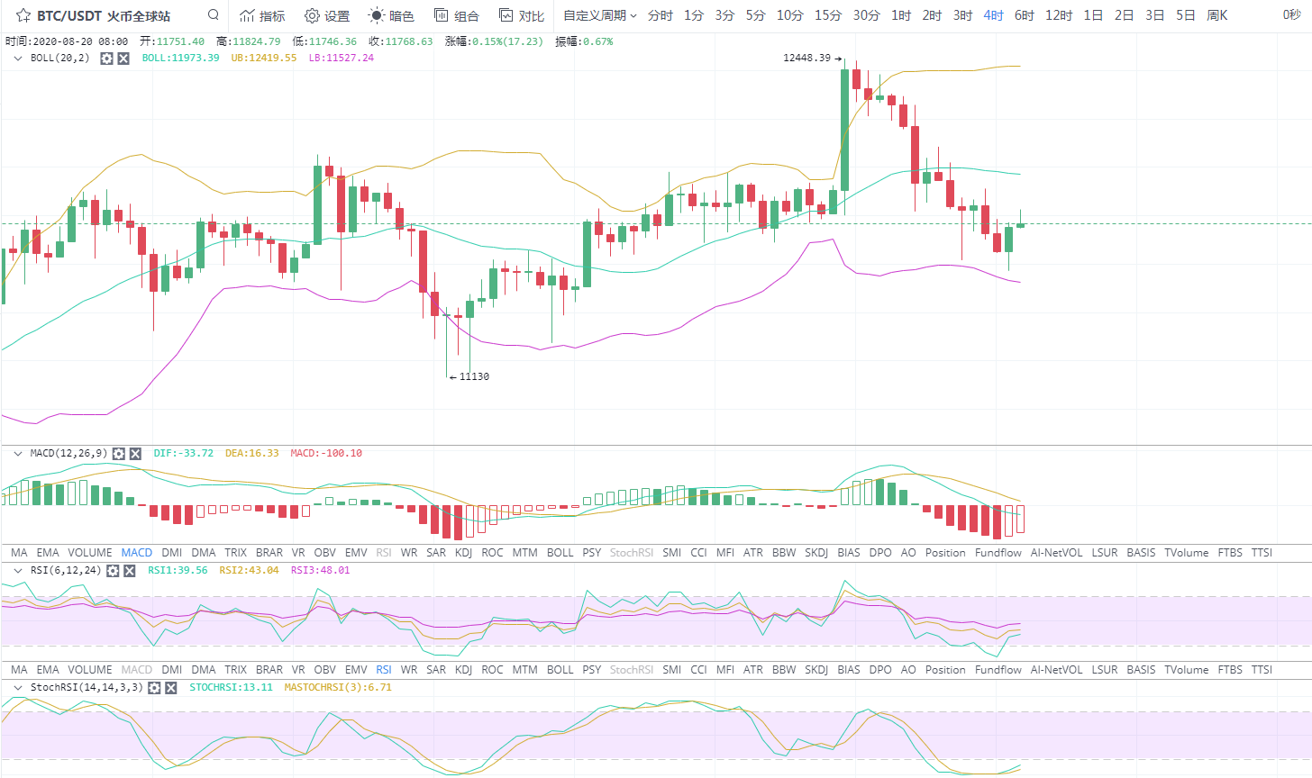Choose the 1时 hourly interval
Image resolution: width=1312 pixels, height=778 pixels.
[901, 15]
